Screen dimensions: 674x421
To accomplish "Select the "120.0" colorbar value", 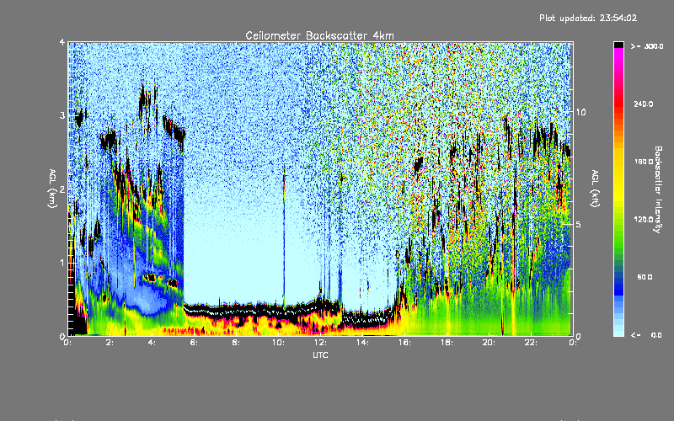I will [x=644, y=219].
